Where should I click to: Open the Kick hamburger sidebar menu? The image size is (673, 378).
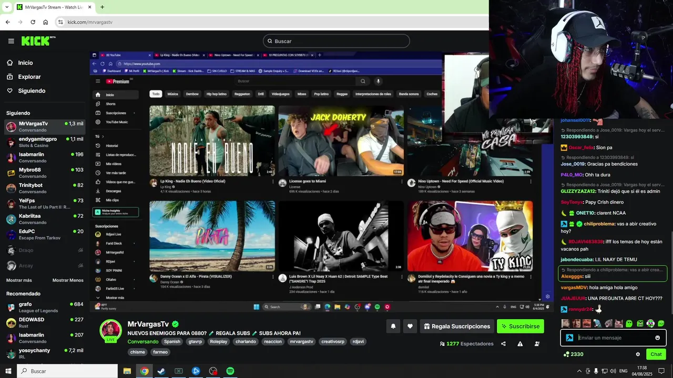(x=11, y=41)
